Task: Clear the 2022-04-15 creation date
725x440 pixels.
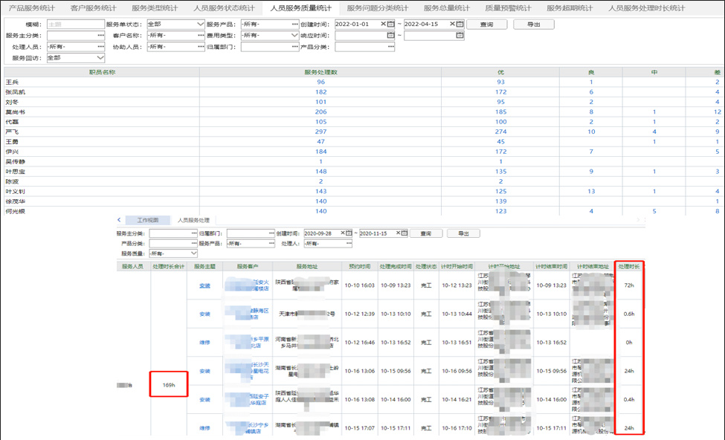Action: pyautogui.click(x=452, y=25)
